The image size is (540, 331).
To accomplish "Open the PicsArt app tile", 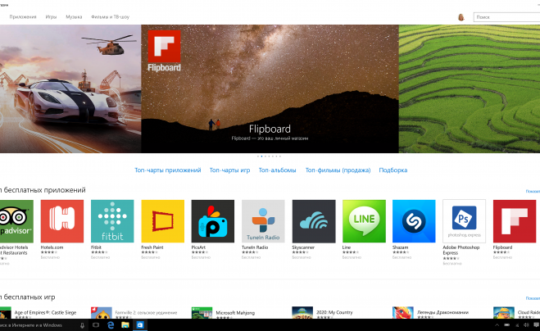I will [212, 221].
